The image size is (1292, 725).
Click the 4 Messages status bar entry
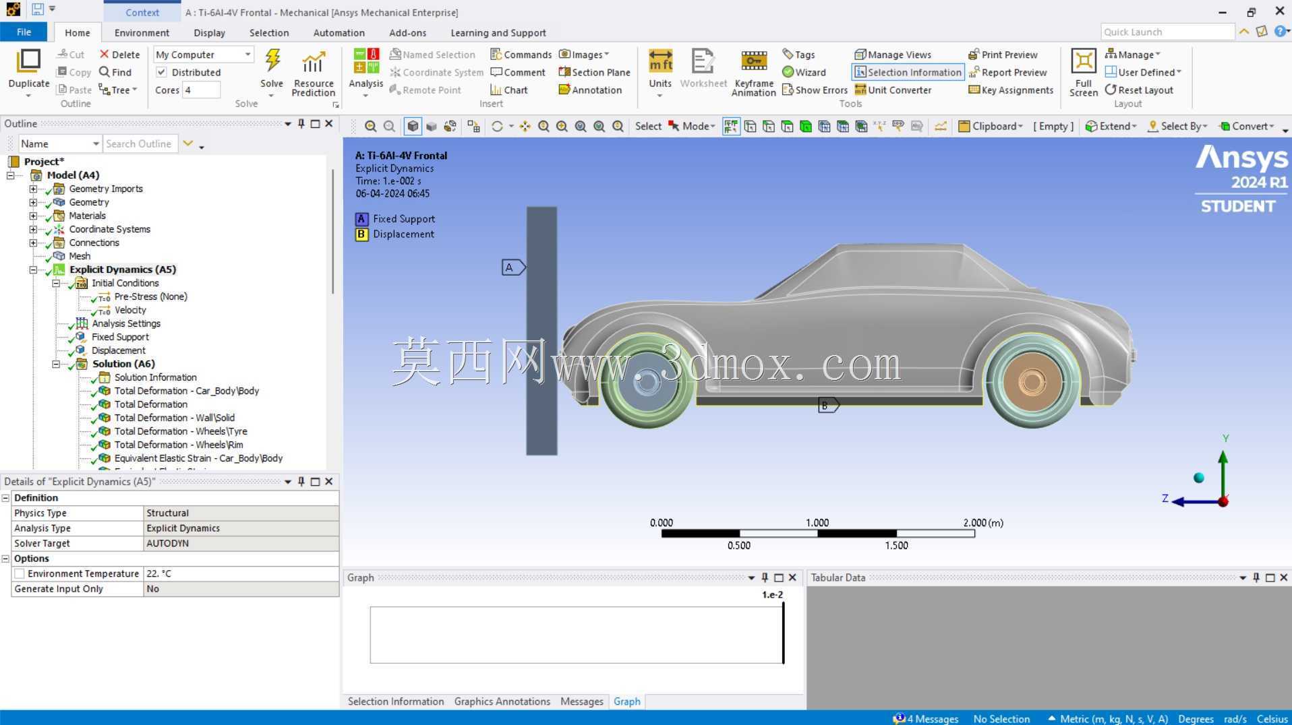tap(925, 719)
